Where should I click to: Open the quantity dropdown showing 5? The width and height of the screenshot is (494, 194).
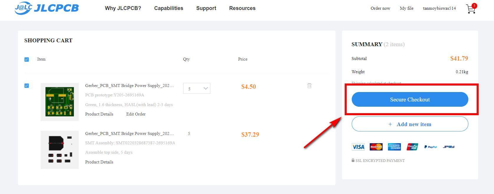click(x=197, y=88)
